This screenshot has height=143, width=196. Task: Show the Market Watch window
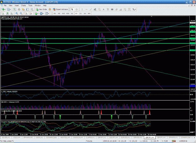pyautogui.click(x=15, y=9)
